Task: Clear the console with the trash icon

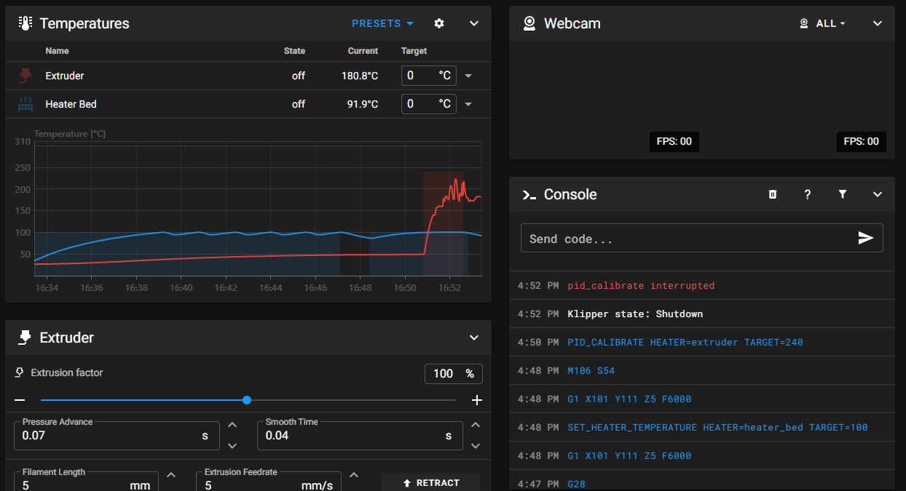Action: 773,194
